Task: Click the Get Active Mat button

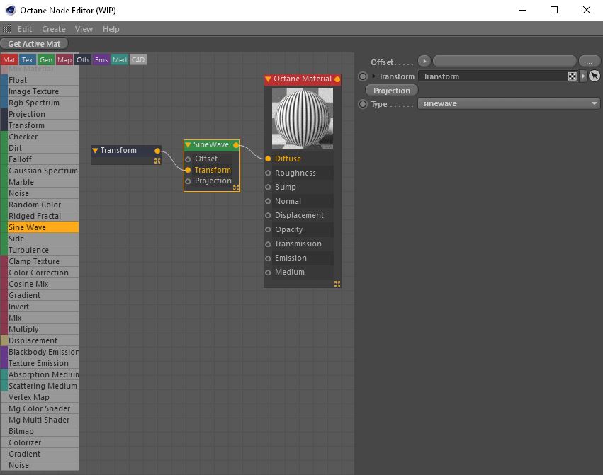Action: (x=34, y=43)
